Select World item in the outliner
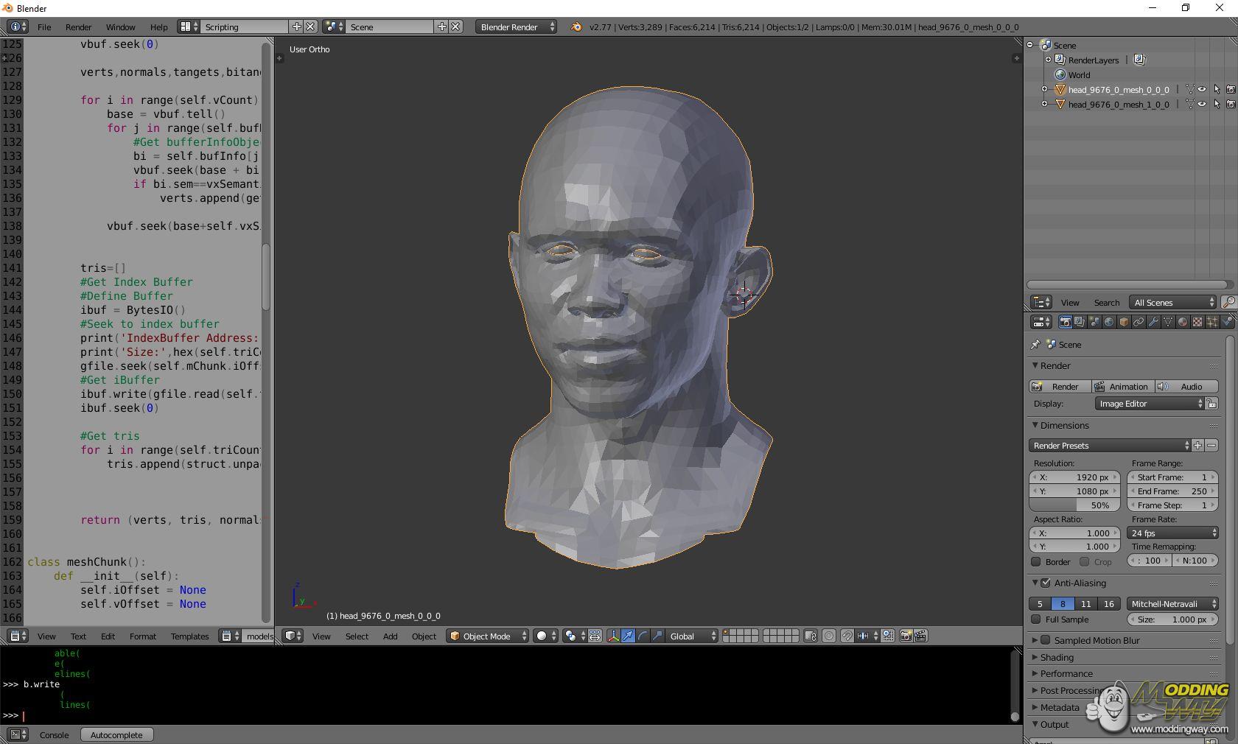The height and width of the screenshot is (744, 1238). [1079, 74]
